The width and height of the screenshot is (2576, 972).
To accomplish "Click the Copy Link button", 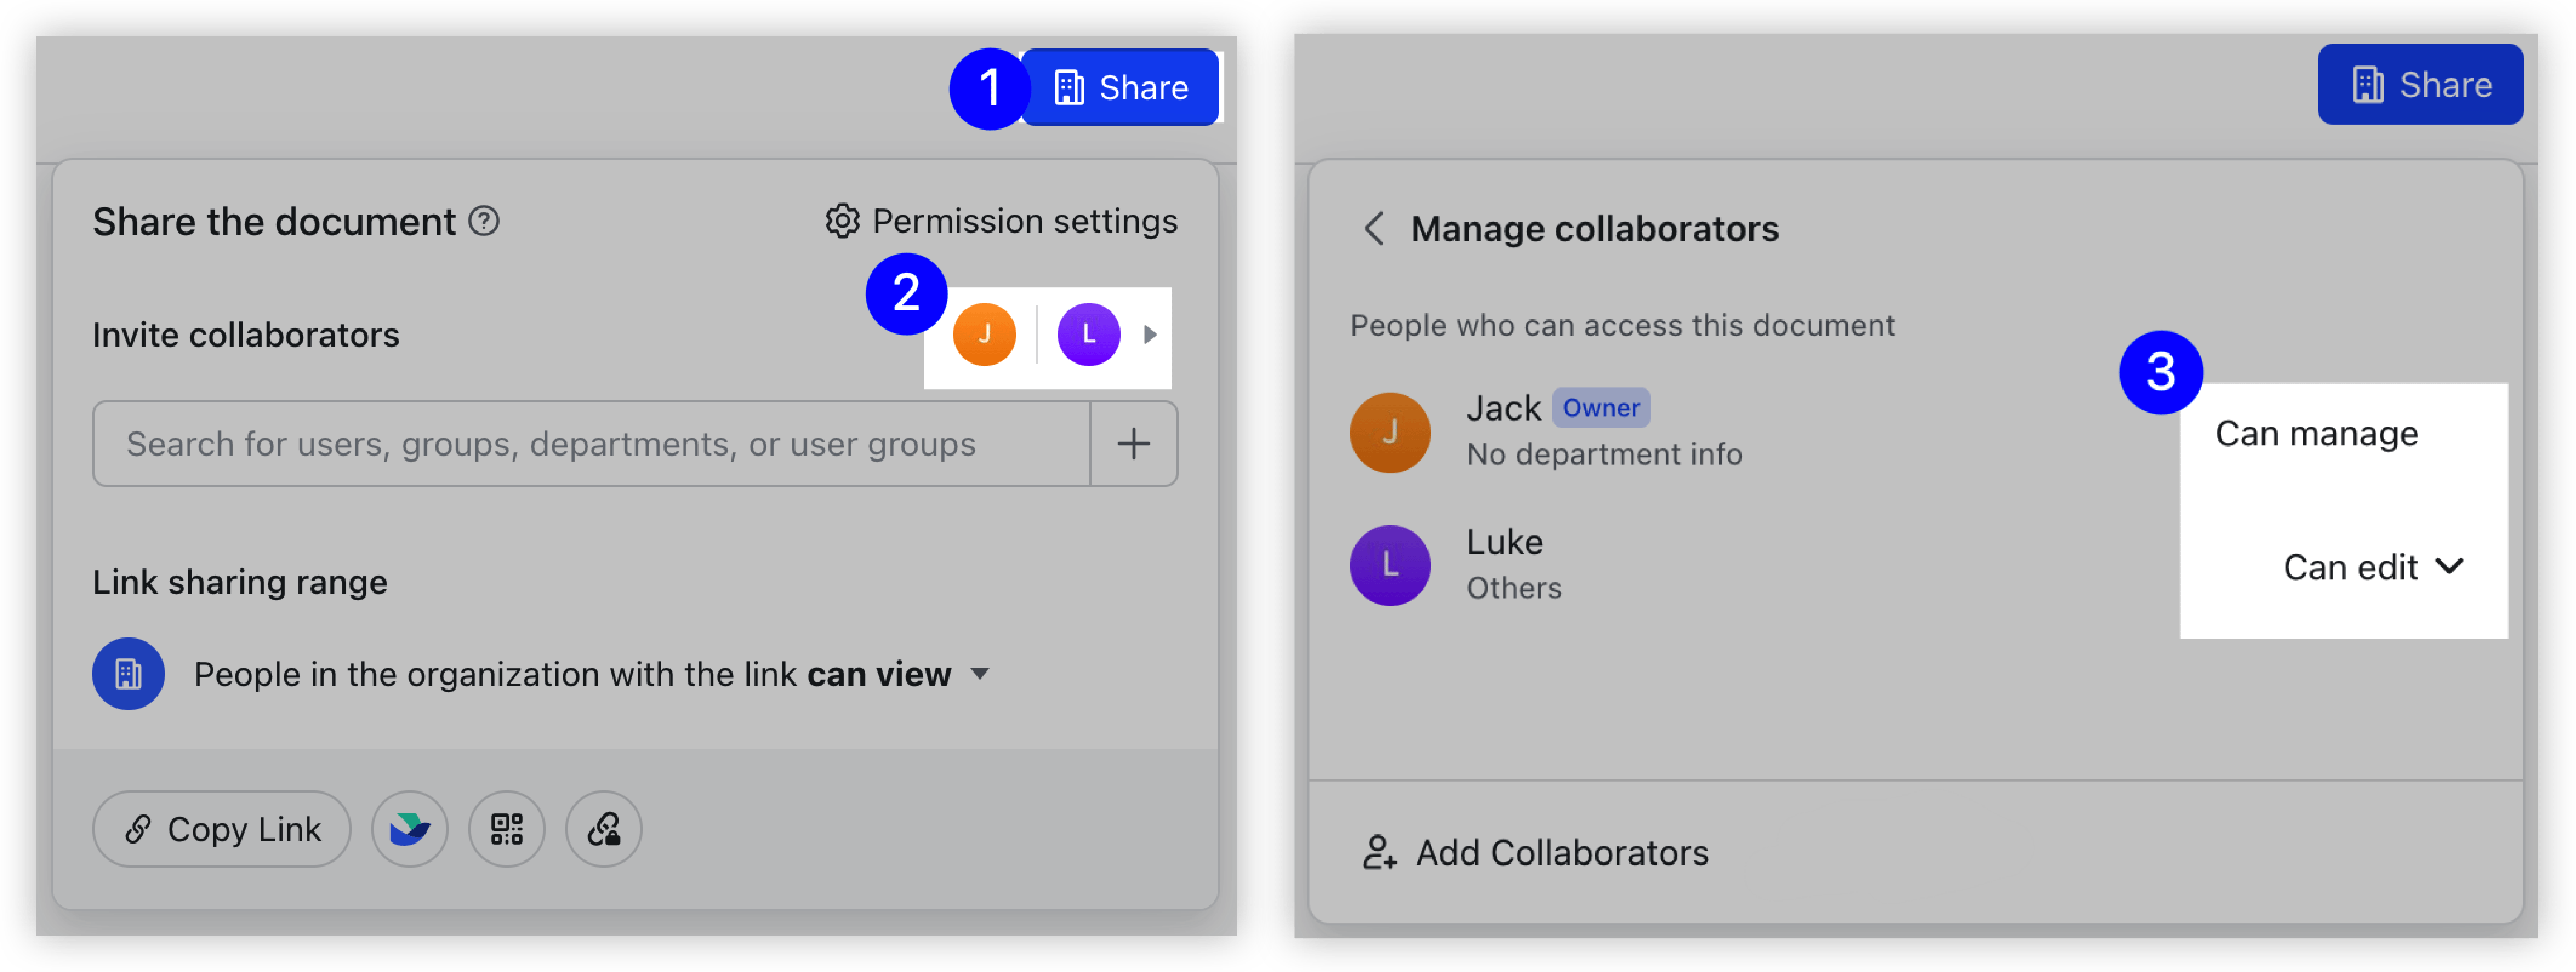I will click(222, 829).
